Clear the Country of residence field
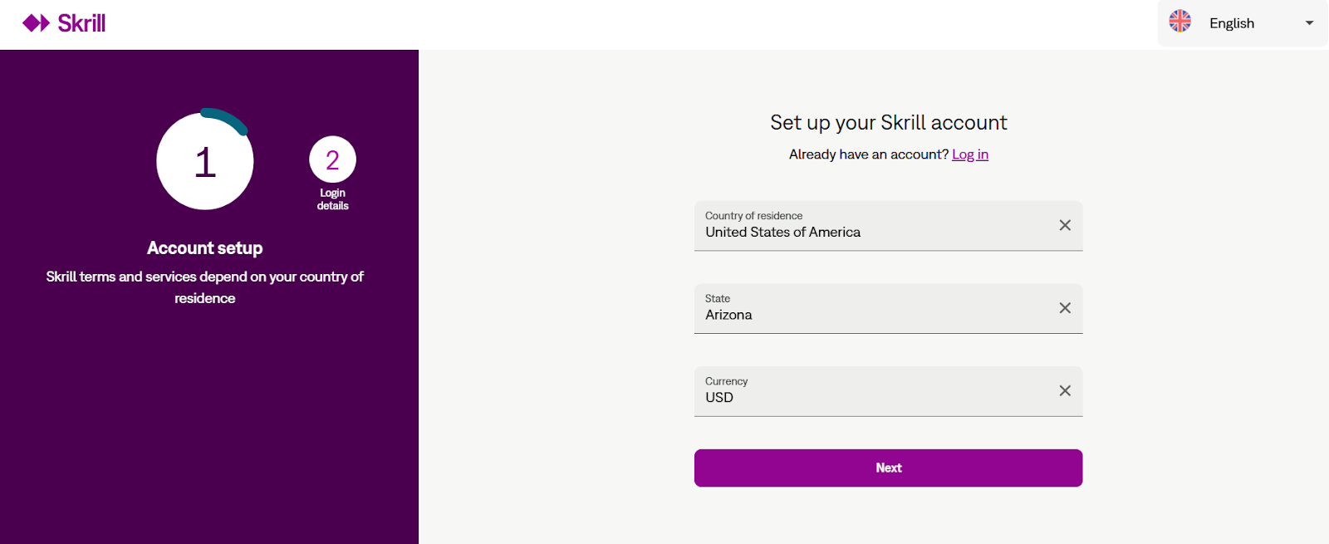 [1065, 225]
